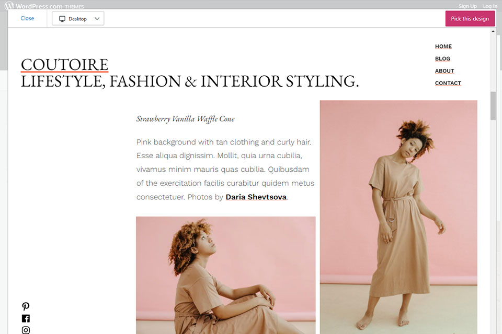Click the COUTOIRE site title link

click(65, 65)
